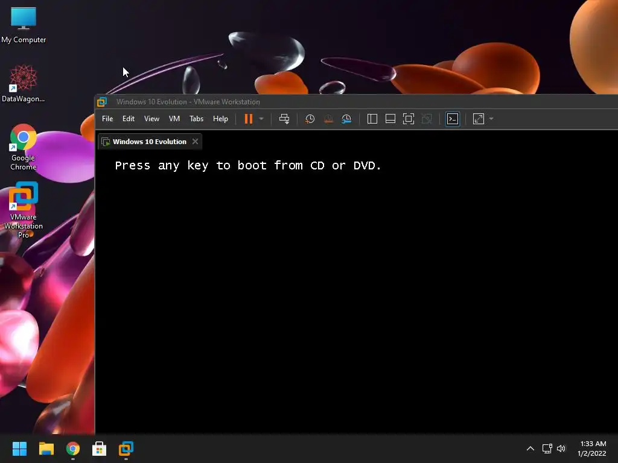Open the Help menu
This screenshot has width=618, height=463.
click(220, 119)
